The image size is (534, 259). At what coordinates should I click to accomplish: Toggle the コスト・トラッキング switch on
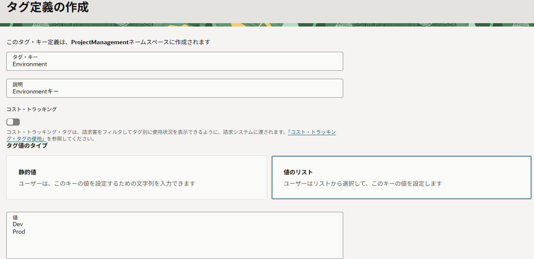coord(13,122)
